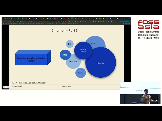Open site information icon beside the URL
Image resolution: width=162 pixels, height=121 pixels.
point(13,21)
